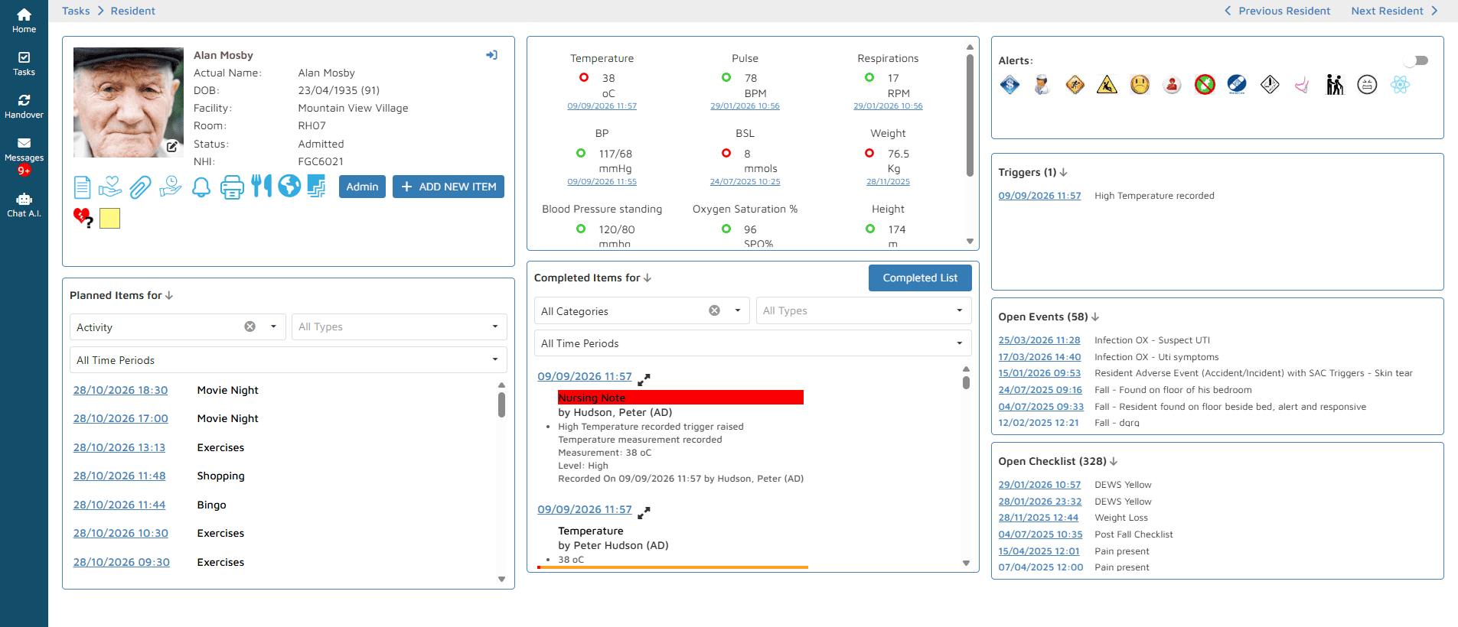Viewport: 1458px width, 627px height.
Task: Click the vitals panel scrollbar
Action: (970, 115)
